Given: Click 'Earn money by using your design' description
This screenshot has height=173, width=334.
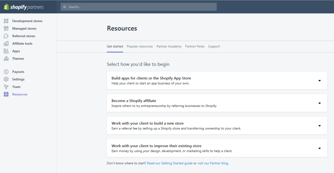Looking at the screenshot, I should (x=172, y=151).
